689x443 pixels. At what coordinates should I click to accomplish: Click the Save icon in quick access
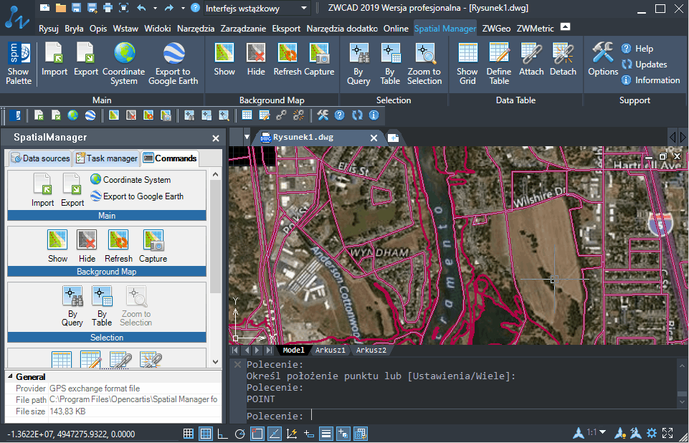click(76, 8)
